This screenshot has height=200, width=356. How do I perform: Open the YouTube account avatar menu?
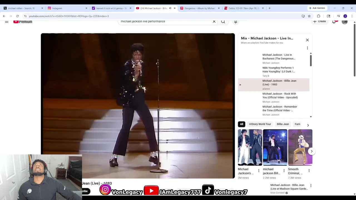pyautogui.click(x=345, y=21)
